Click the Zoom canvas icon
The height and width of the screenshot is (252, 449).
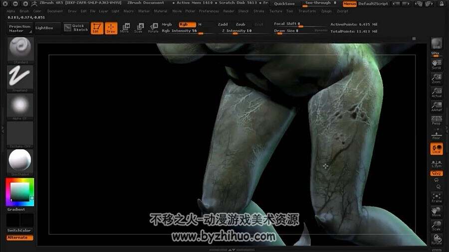point(437,78)
